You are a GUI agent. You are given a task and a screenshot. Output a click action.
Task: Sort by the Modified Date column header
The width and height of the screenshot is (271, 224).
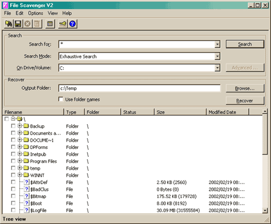tap(228, 112)
